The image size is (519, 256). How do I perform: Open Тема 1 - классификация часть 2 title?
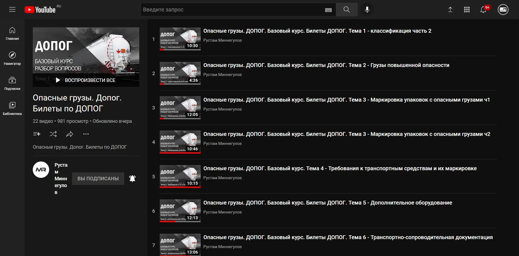pyautogui.click(x=317, y=31)
